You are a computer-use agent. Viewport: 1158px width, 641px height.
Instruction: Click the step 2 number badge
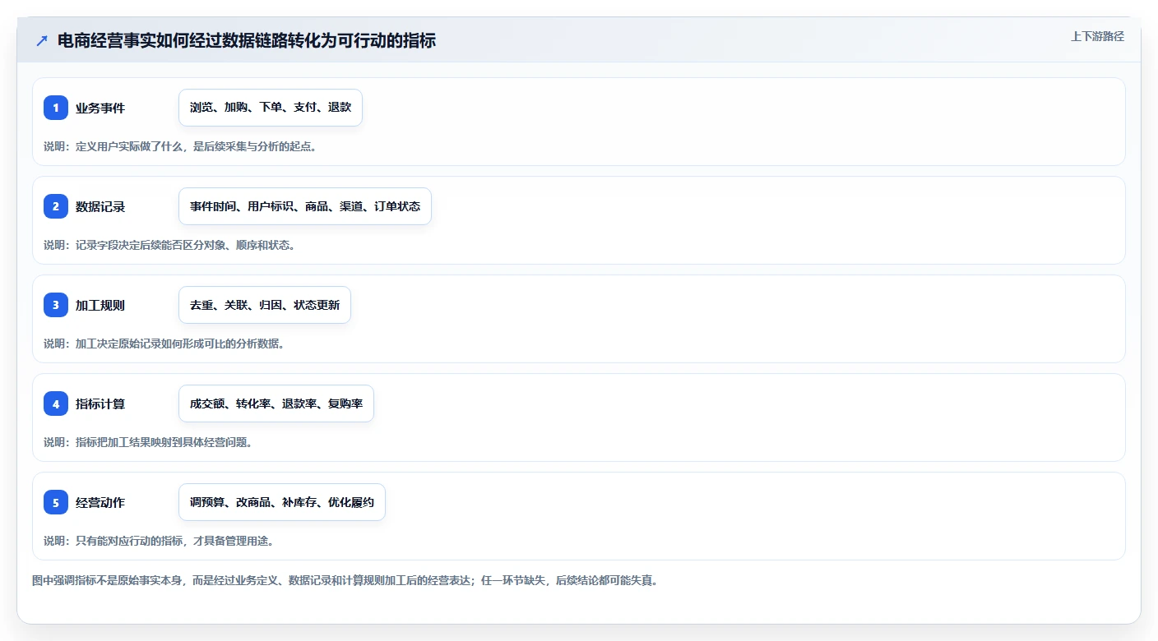56,206
